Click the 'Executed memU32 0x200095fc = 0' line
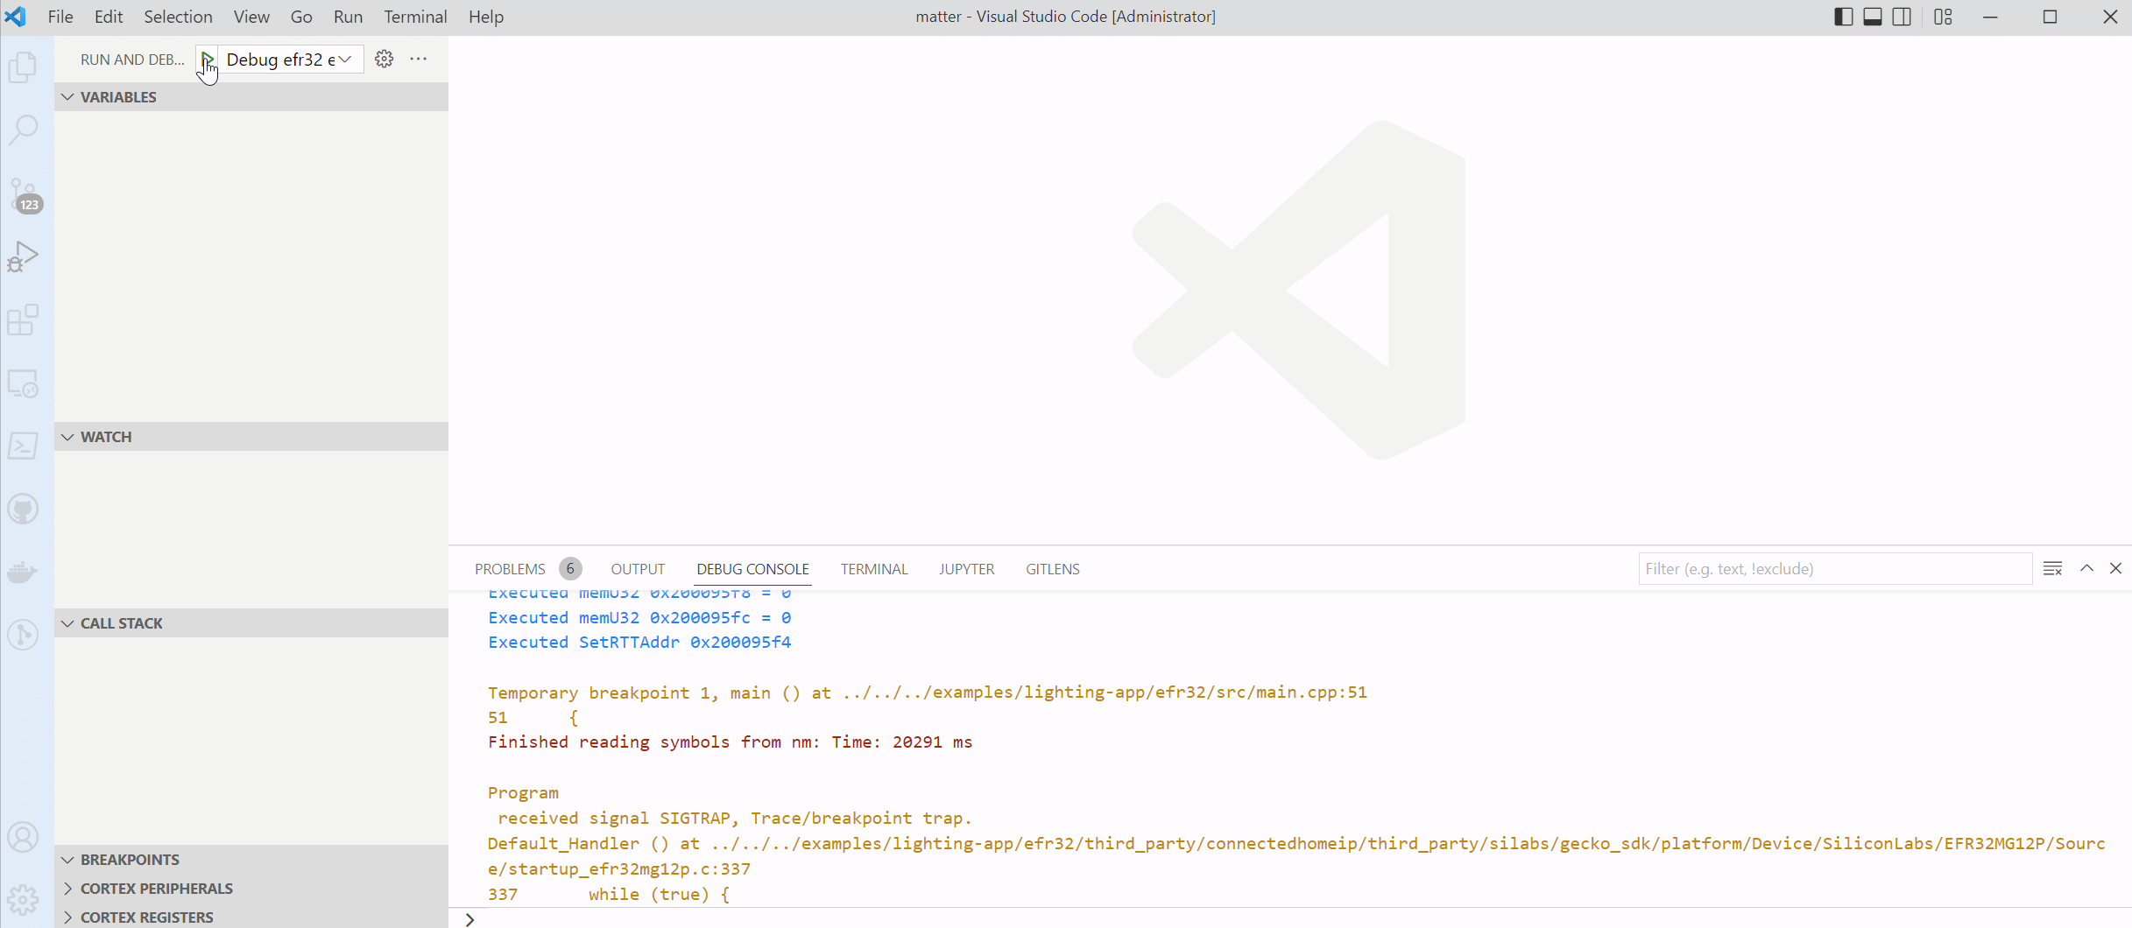Screen dimensions: 2132x928 639,618
